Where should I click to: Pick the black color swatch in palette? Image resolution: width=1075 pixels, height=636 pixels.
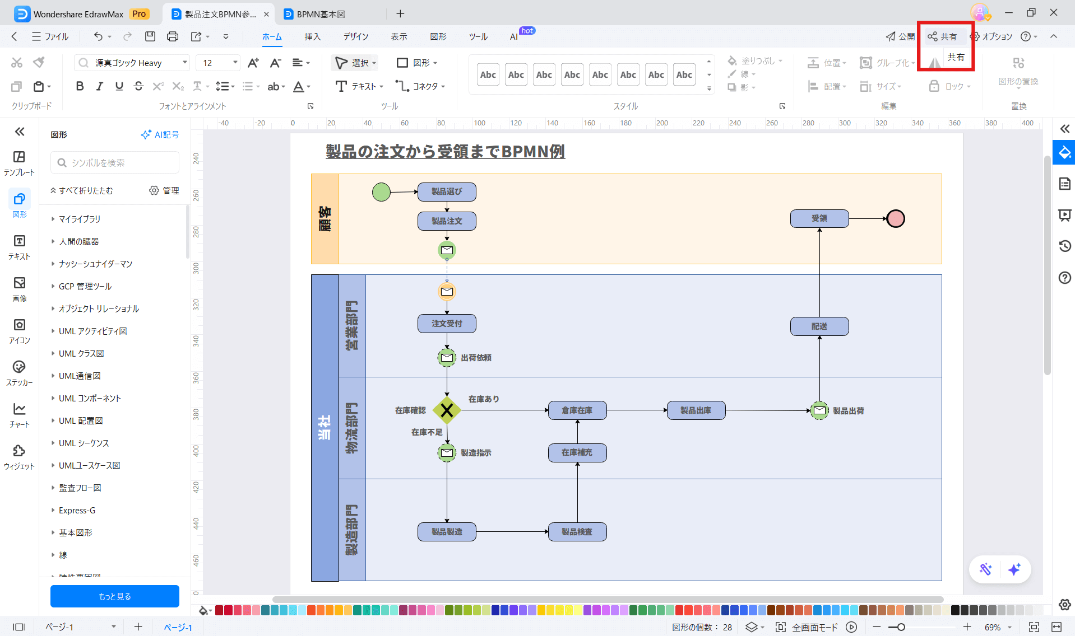click(955, 610)
